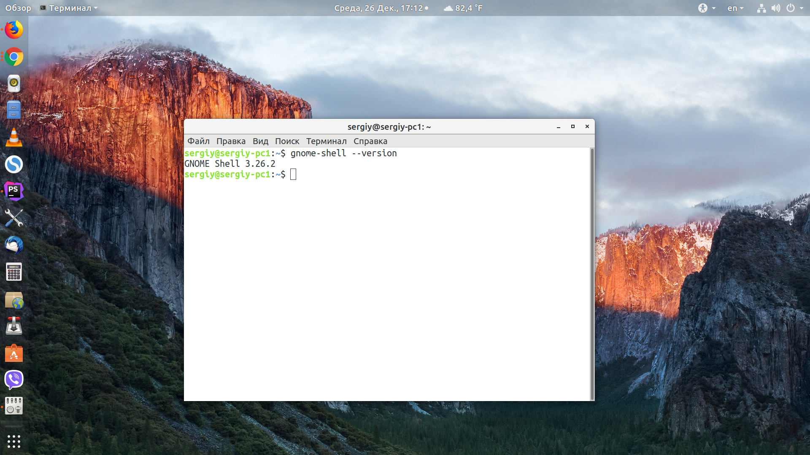This screenshot has height=455, width=810.
Task: Show all applications grid
Action: point(14,441)
